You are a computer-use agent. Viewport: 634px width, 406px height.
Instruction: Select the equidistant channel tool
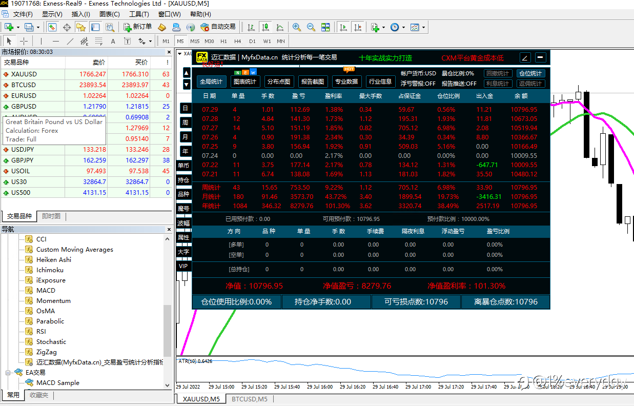coord(85,41)
